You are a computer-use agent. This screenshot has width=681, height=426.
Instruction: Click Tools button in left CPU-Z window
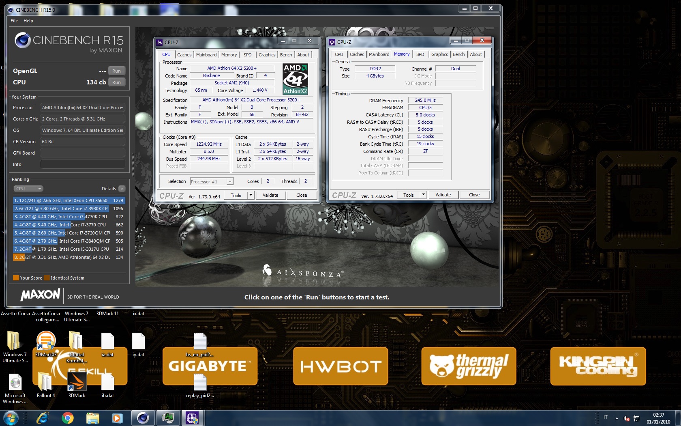coord(236,195)
